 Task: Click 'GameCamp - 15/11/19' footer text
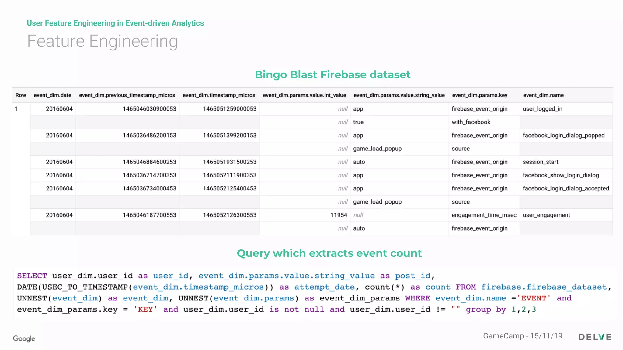pyautogui.click(x=523, y=336)
